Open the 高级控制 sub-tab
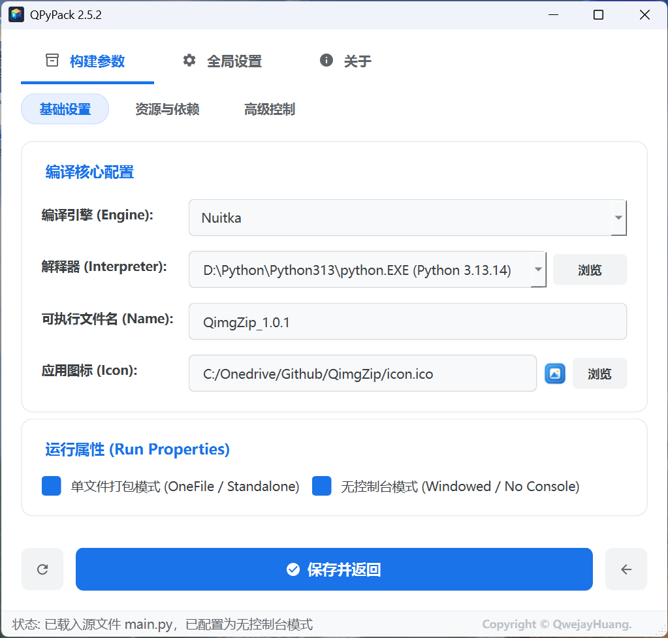 pos(269,109)
